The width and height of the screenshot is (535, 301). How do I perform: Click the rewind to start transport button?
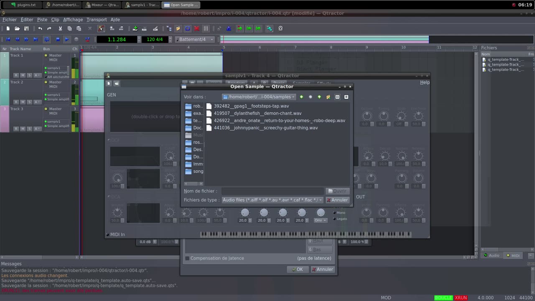[x=8, y=39]
